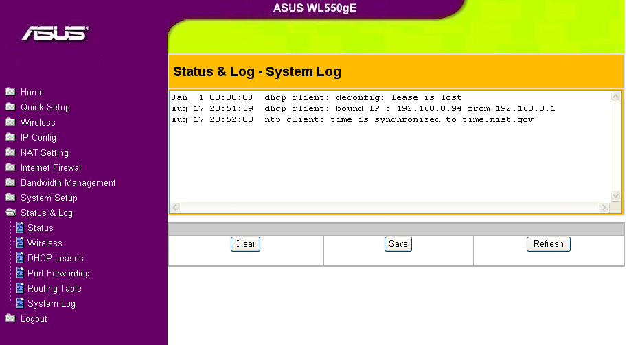This screenshot has width=629, height=345.
Task: Click the NAT Setting folder icon
Action: coord(11,152)
